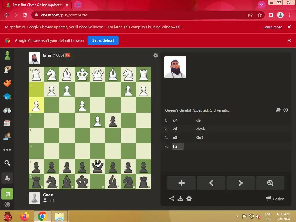Dismiss the default browser info bar
Screen dimensions: 296x222
coord(289,40)
